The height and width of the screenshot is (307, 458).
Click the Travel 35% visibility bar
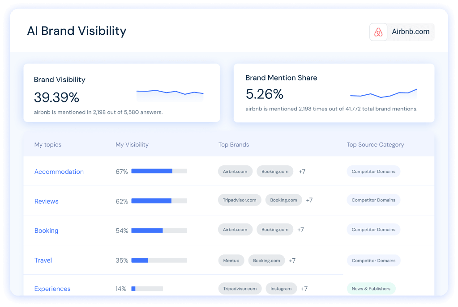(x=159, y=261)
